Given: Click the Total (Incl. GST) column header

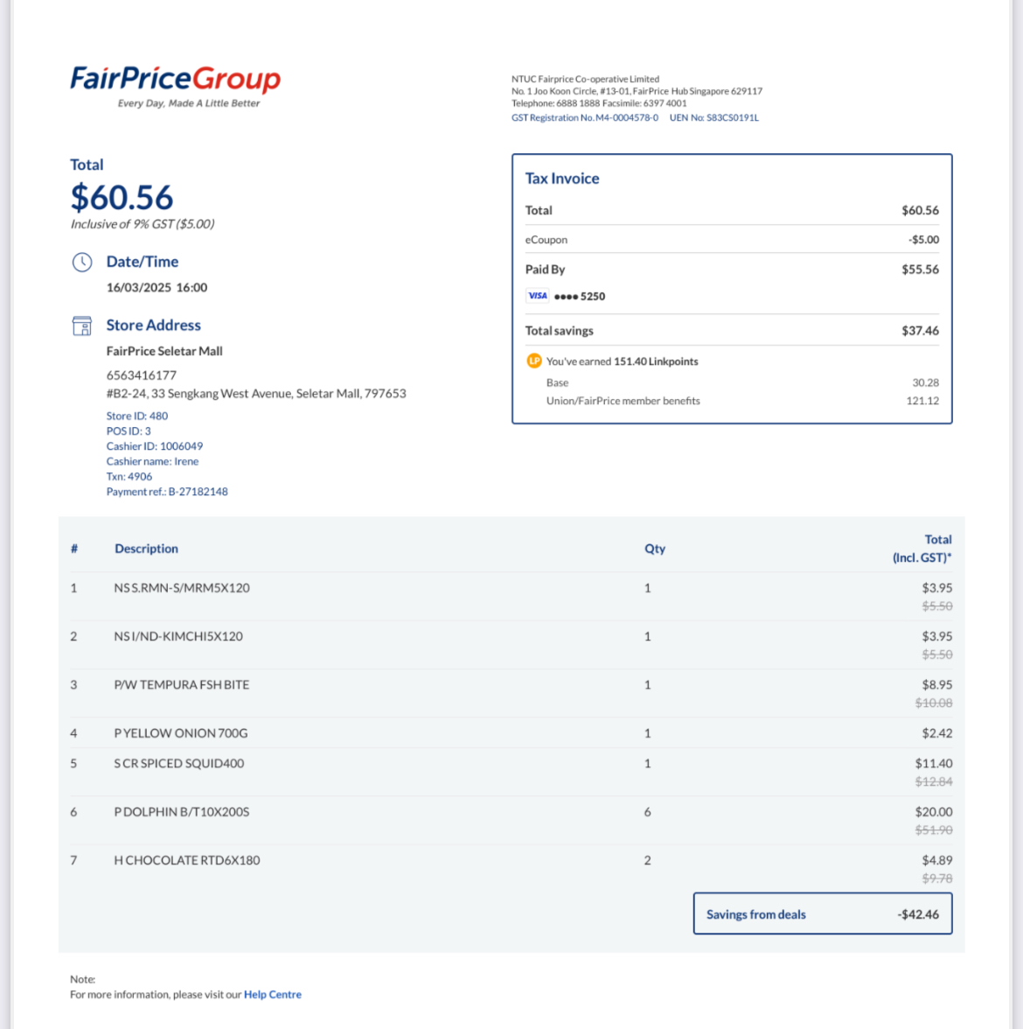Looking at the screenshot, I should point(922,549).
